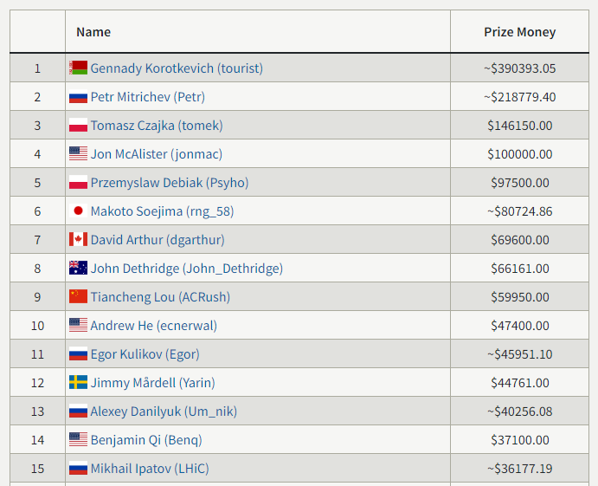The height and width of the screenshot is (486, 598).
Task: Click the Name column header
Action: pos(93,32)
